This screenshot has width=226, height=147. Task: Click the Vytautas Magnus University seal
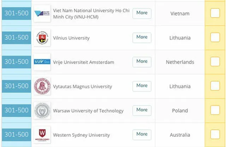click(x=42, y=86)
